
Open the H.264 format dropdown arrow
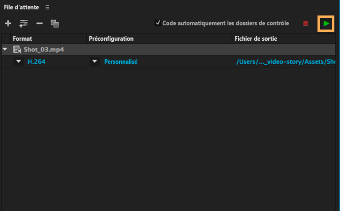pyautogui.click(x=19, y=61)
